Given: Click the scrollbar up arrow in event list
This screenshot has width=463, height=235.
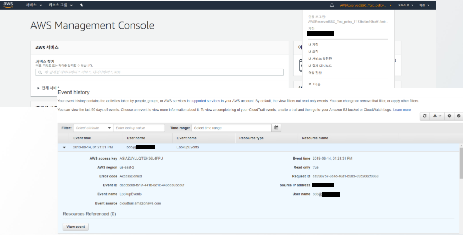Looking at the screenshot, I should pos(461,146).
